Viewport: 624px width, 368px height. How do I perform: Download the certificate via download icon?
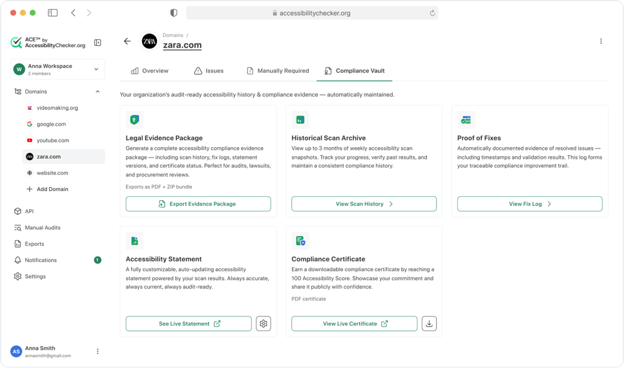429,323
